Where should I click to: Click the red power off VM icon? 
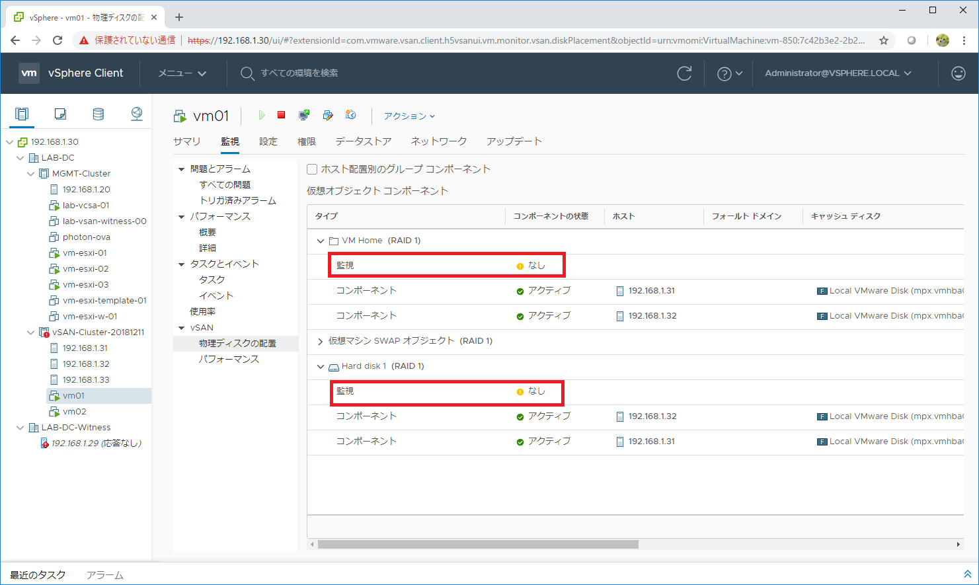click(x=281, y=115)
